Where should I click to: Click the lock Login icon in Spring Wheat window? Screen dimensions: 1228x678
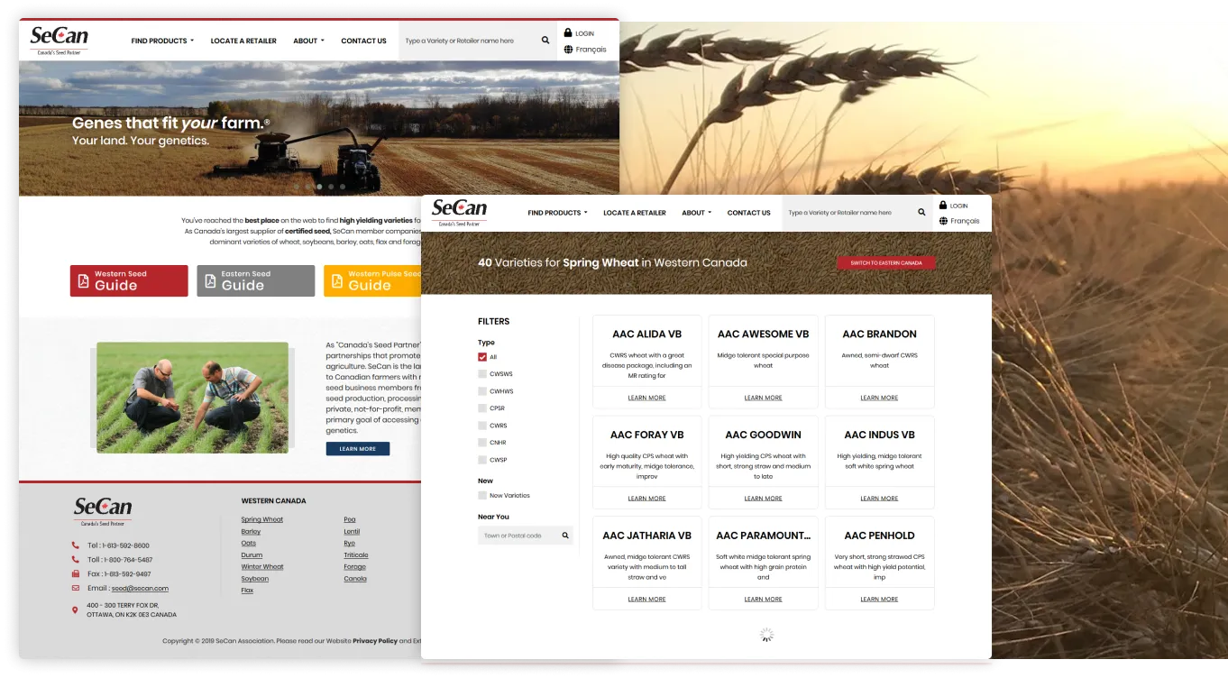pos(943,206)
